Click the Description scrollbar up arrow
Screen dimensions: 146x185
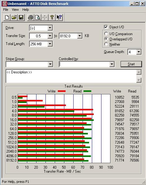click(139, 72)
